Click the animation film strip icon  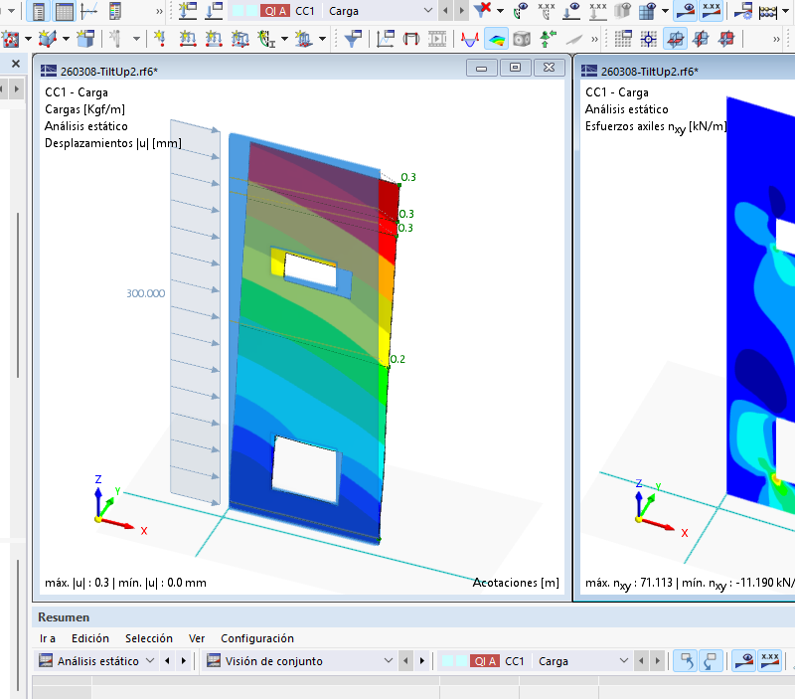(437, 39)
